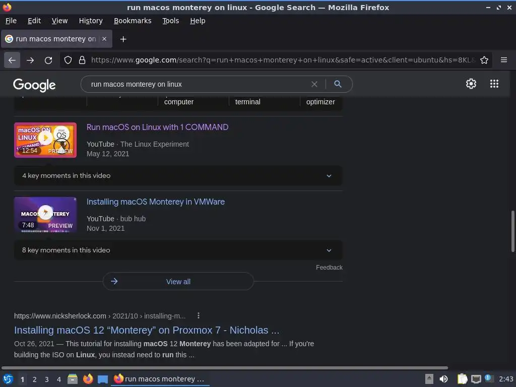The width and height of the screenshot is (516, 387).
Task: Open the View menu
Action: pos(59,21)
